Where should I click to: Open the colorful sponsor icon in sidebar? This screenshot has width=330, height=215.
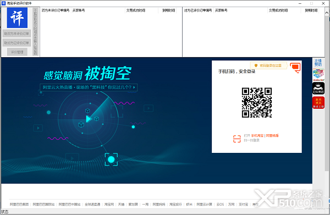coord(318,74)
